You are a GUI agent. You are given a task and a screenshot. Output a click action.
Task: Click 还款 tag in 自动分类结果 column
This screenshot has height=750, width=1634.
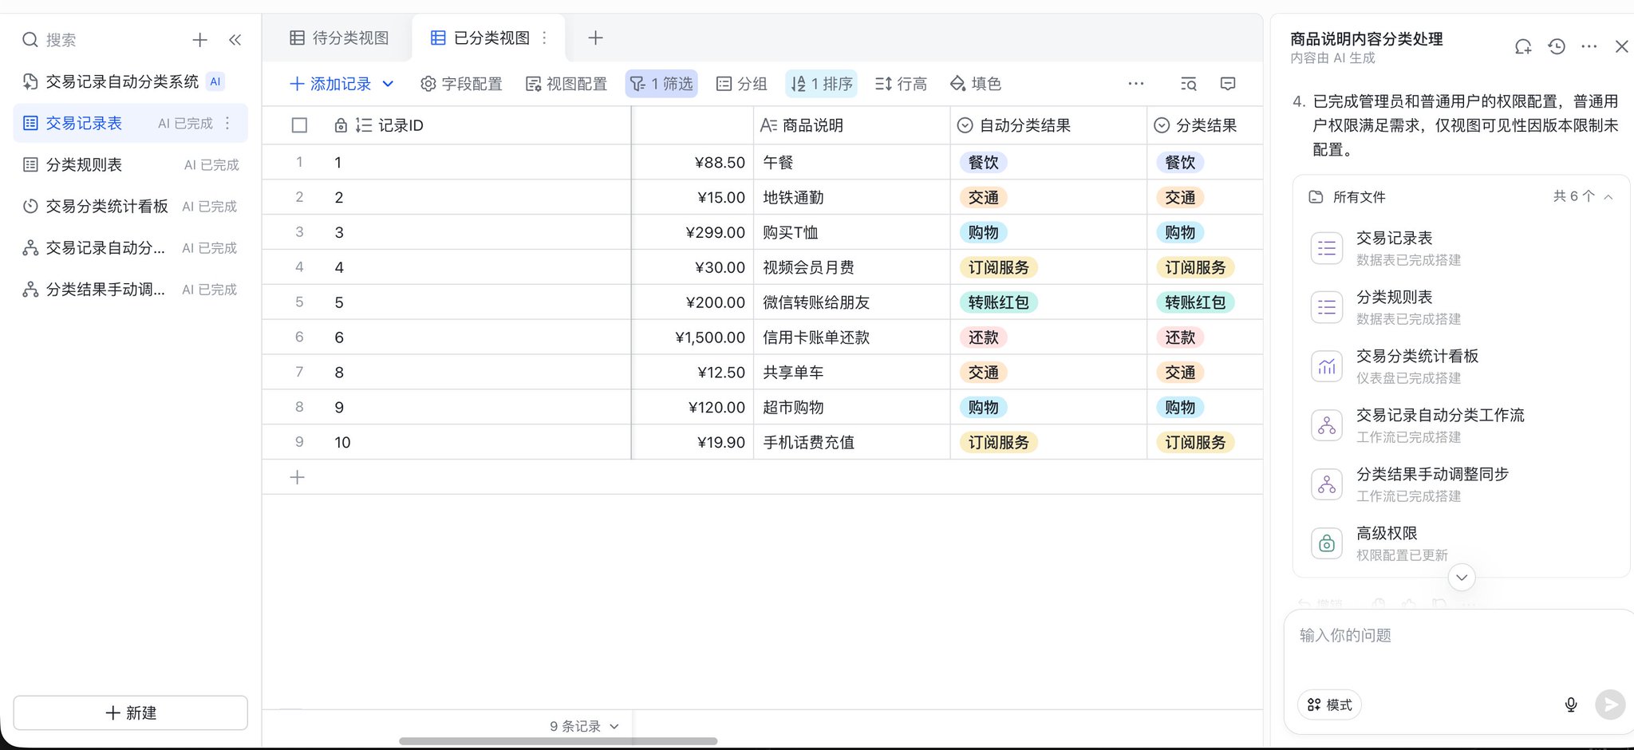(x=983, y=337)
